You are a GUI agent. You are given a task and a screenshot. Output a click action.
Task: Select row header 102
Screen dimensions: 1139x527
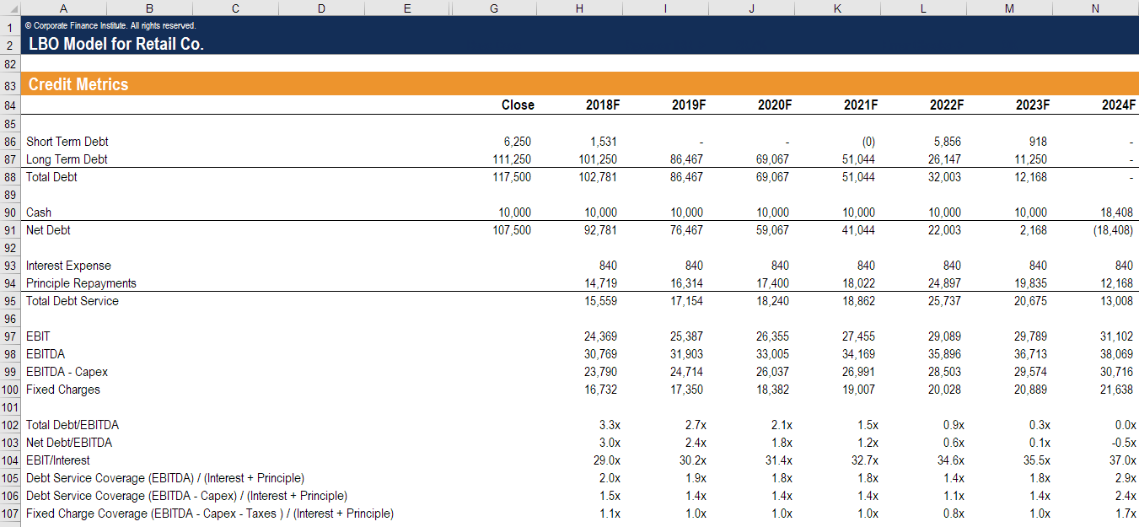(x=10, y=424)
